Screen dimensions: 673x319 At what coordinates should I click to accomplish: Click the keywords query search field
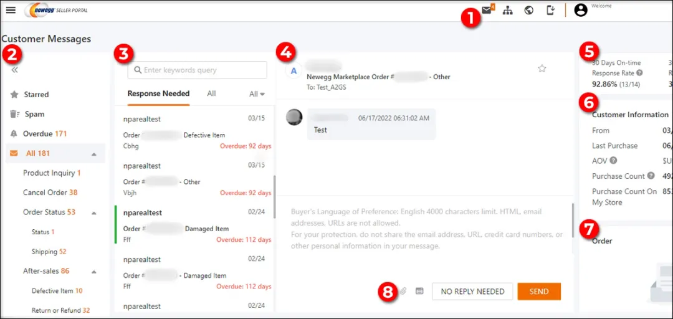point(197,70)
